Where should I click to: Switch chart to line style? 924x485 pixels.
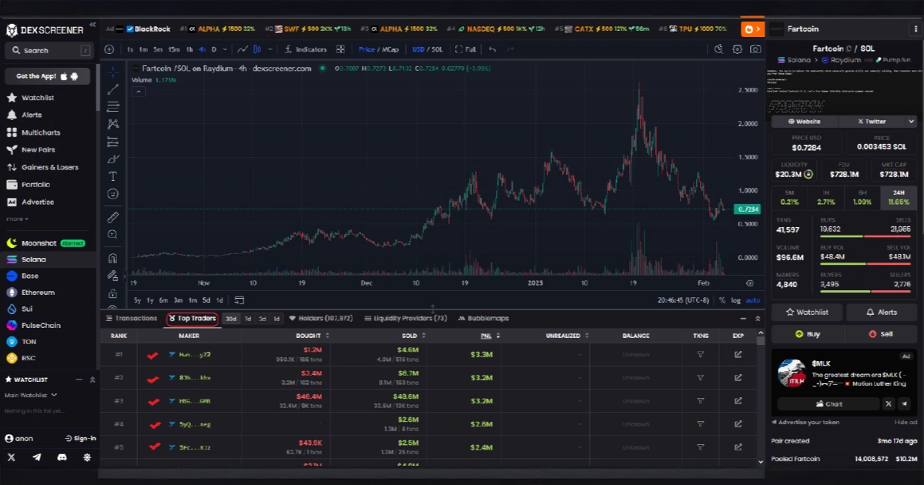pos(243,49)
